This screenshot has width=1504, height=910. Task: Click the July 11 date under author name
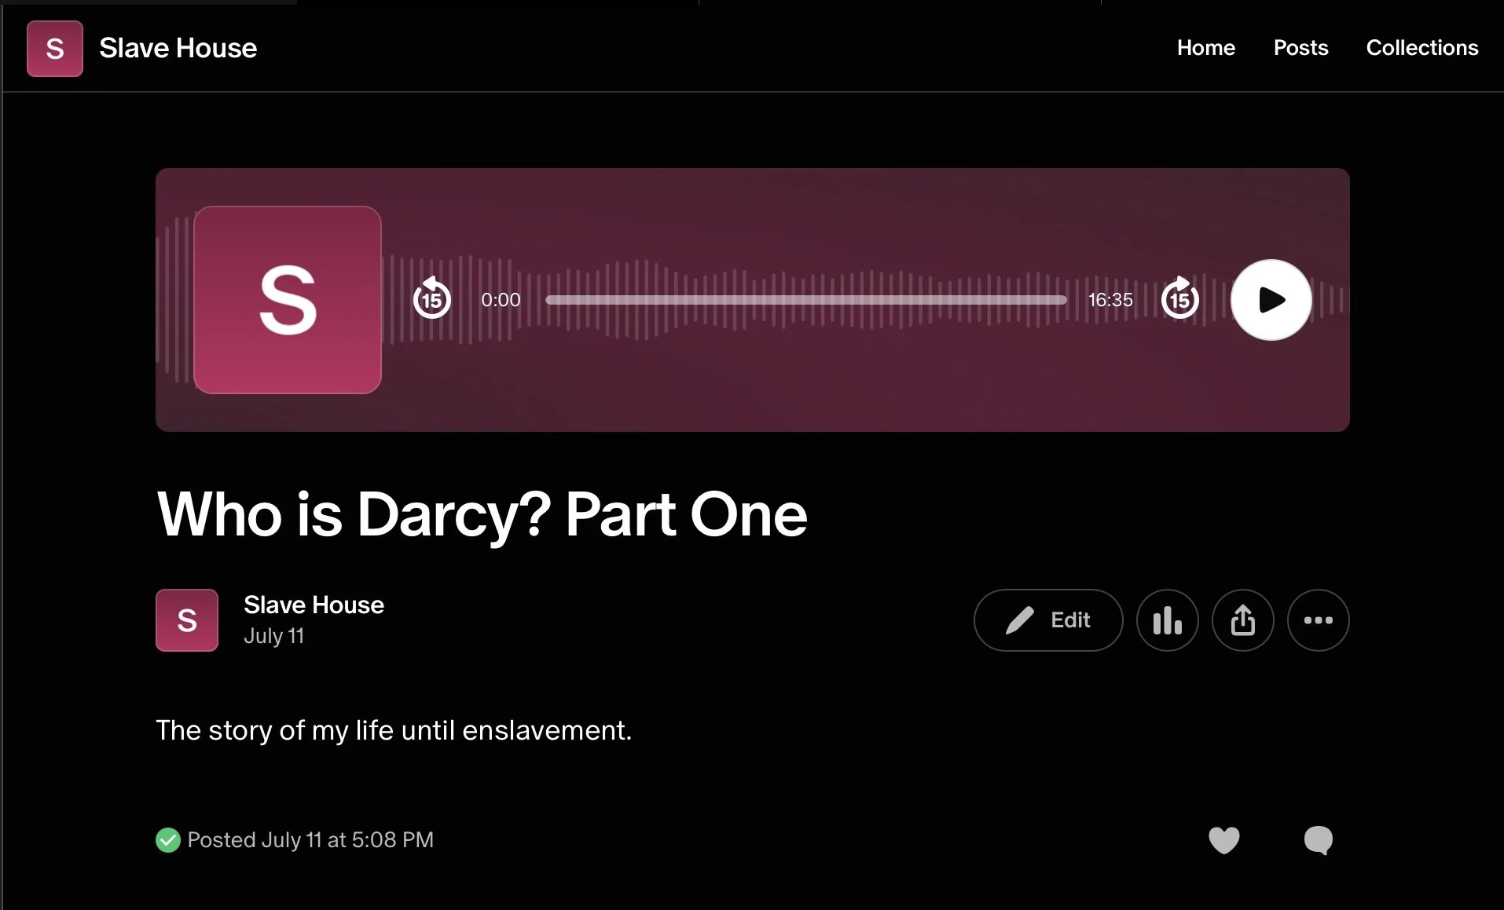coord(273,636)
